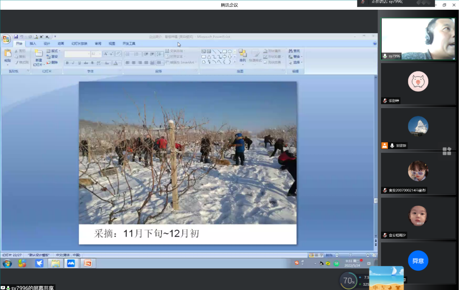Image resolution: width=459 pixels, height=290 pixels.
Task: Open the Slide Show (幻灯片放映) tab
Action: tap(79, 44)
